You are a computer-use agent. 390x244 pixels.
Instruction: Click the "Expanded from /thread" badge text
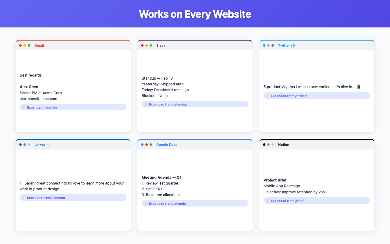tap(289, 96)
